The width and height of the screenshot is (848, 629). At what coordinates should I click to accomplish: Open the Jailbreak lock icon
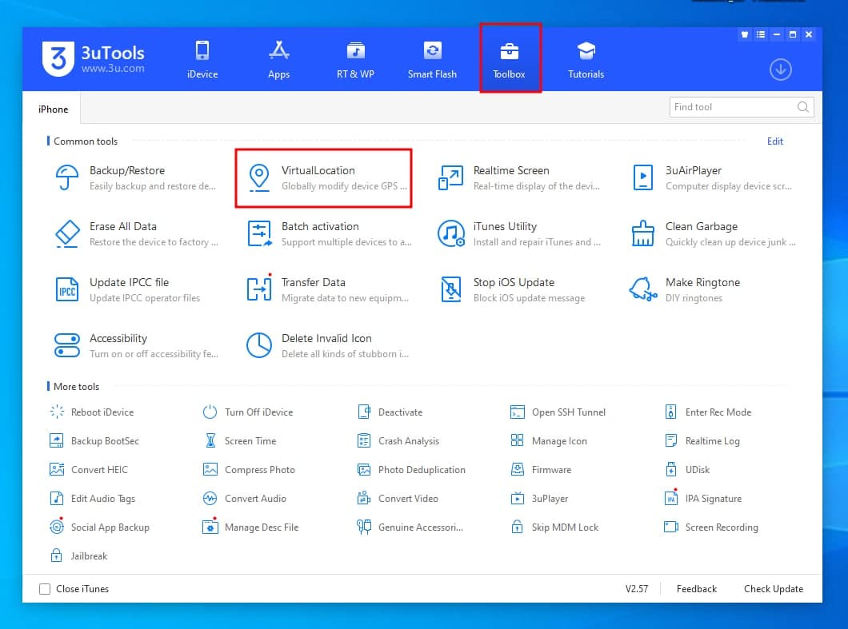(x=56, y=555)
